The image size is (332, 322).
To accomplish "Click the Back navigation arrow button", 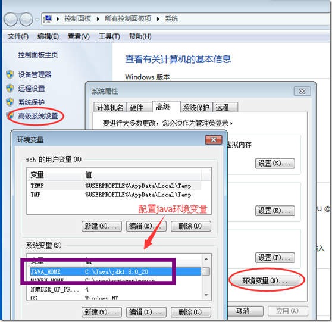I will click(11, 20).
